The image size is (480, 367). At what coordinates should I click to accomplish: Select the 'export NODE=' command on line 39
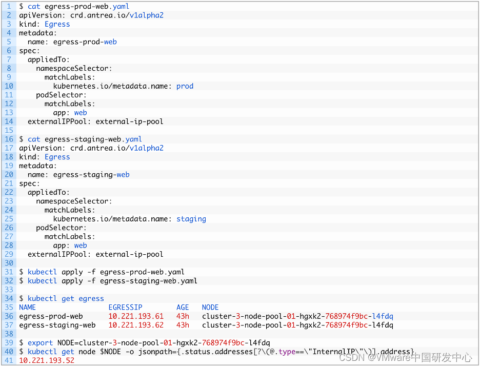149,343
